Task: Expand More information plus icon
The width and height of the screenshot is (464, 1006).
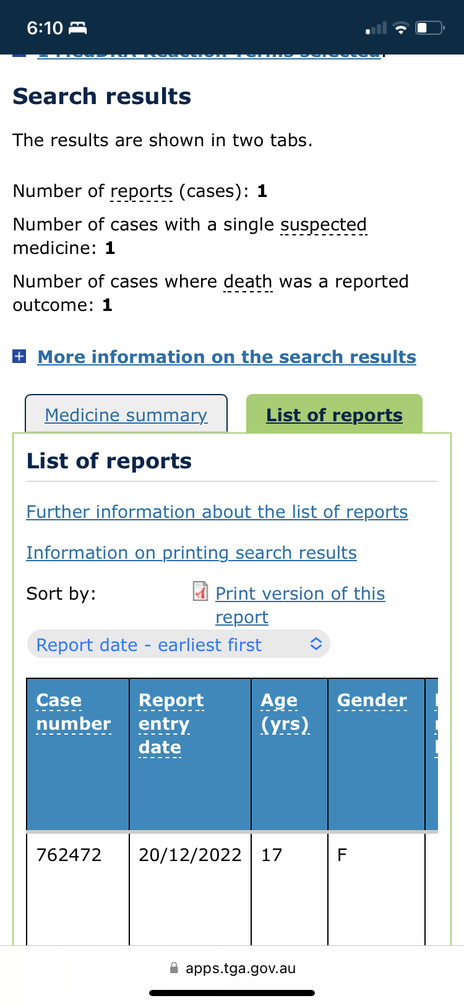Action: click(19, 356)
